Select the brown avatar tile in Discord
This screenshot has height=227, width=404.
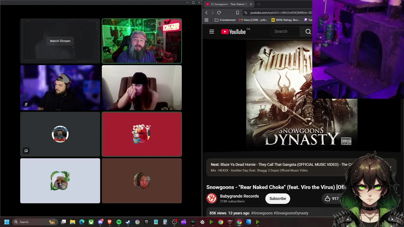click(x=142, y=181)
